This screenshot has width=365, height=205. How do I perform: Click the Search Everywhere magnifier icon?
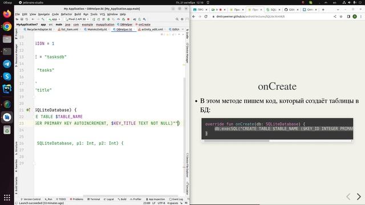pos(177,19)
